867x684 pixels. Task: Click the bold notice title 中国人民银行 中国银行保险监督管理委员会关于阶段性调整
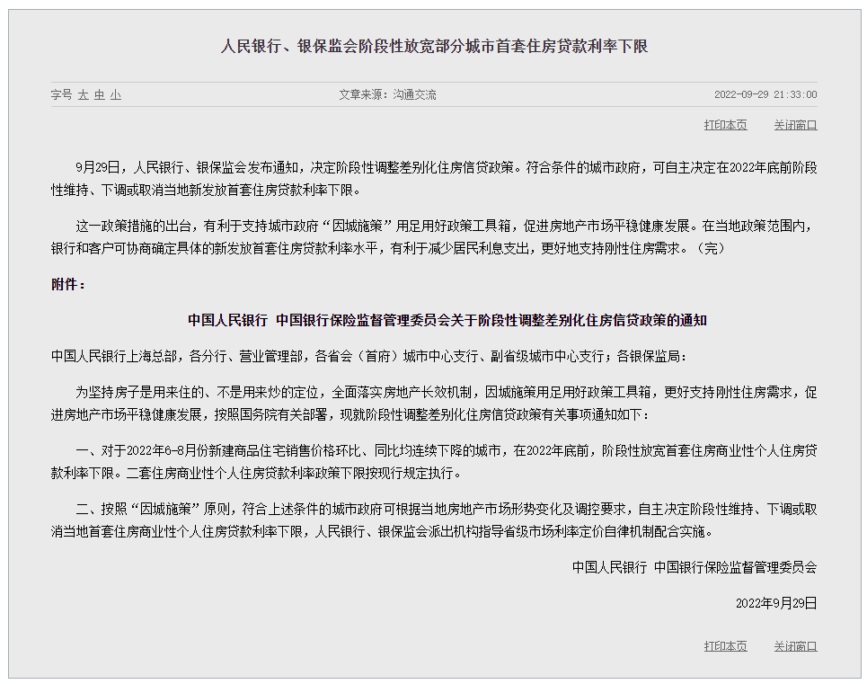447,320
